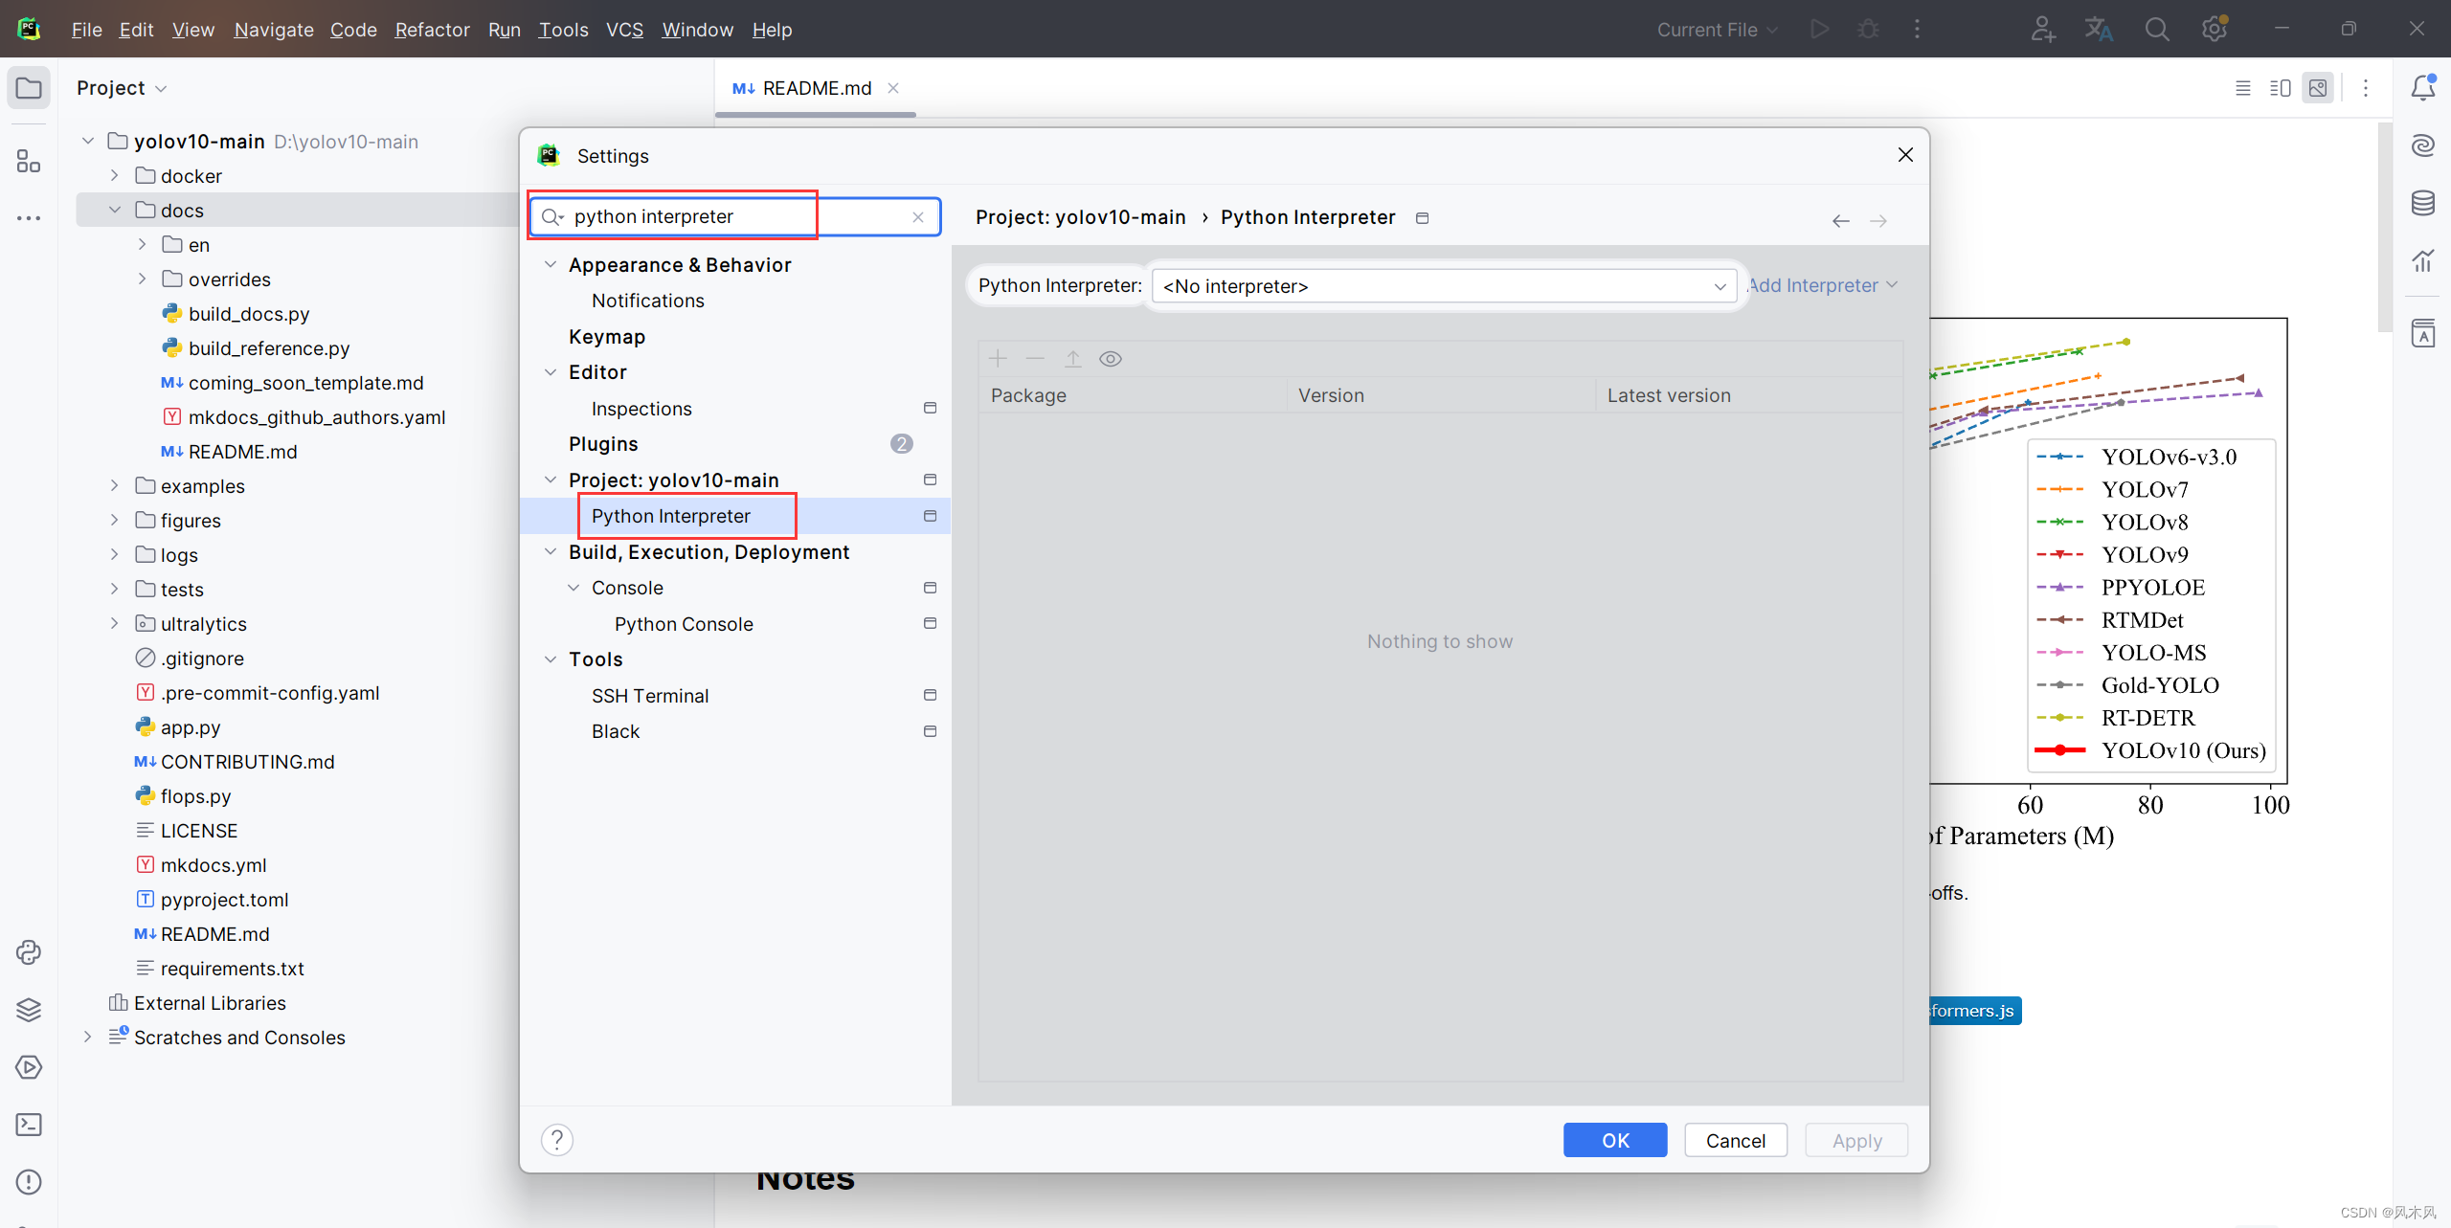Select build_docs.py file
Viewport: 2451px width, 1228px height.
[248, 314]
